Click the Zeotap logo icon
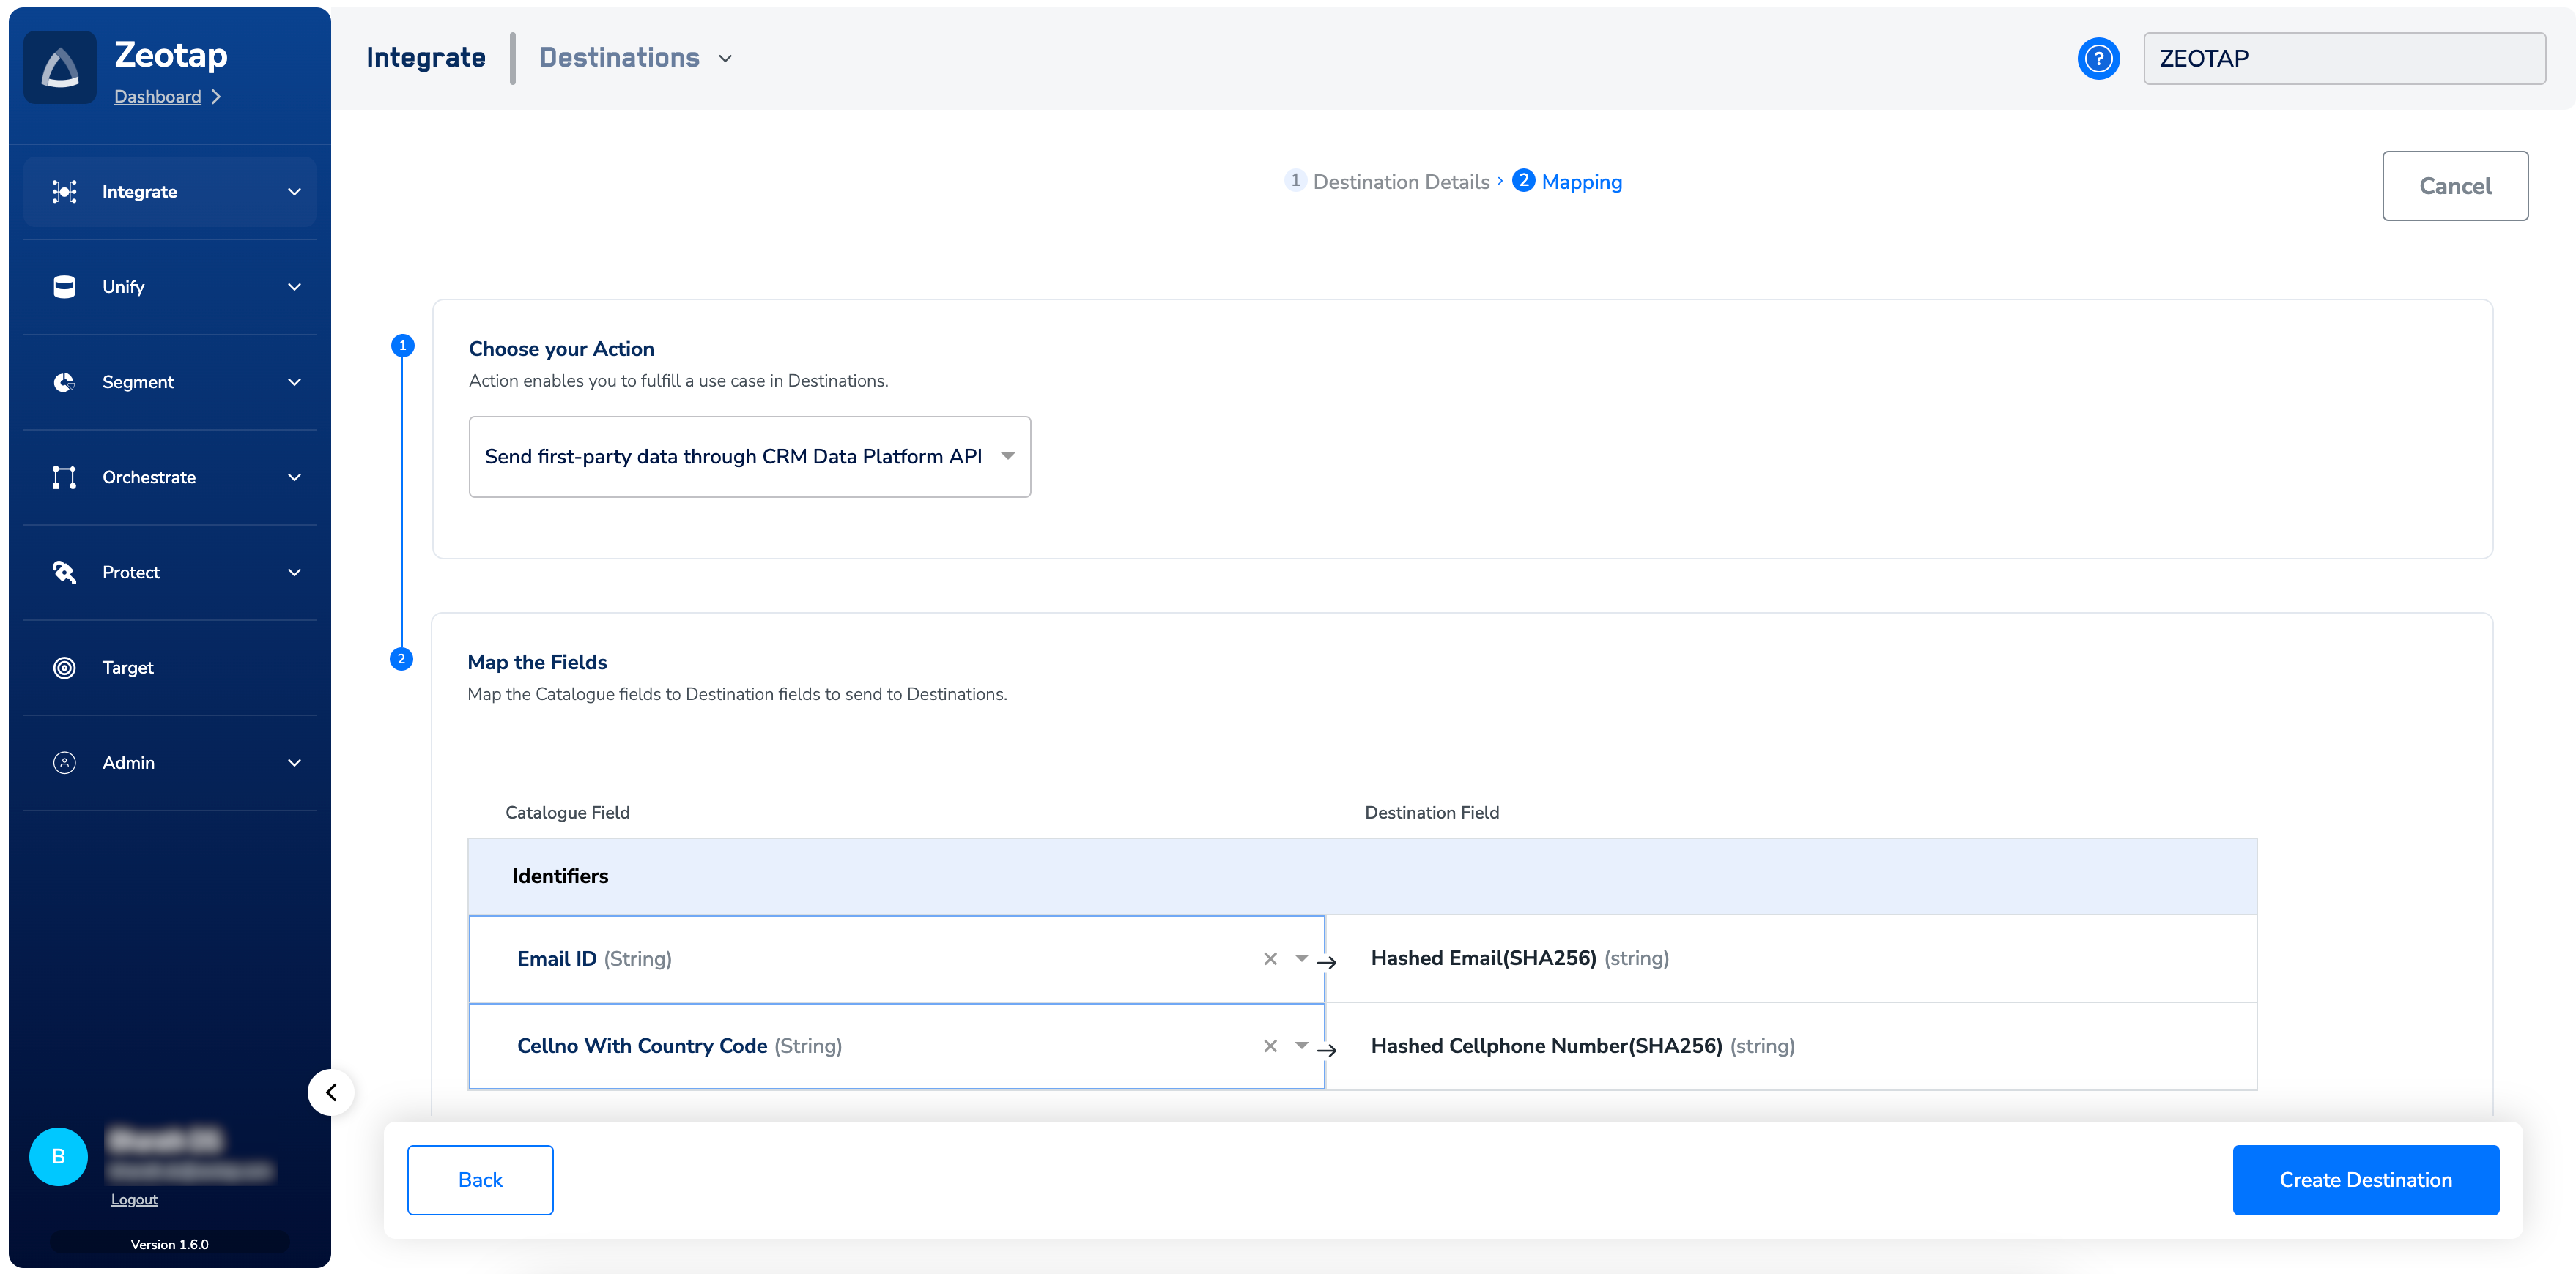The width and height of the screenshot is (2576, 1274). [60, 68]
